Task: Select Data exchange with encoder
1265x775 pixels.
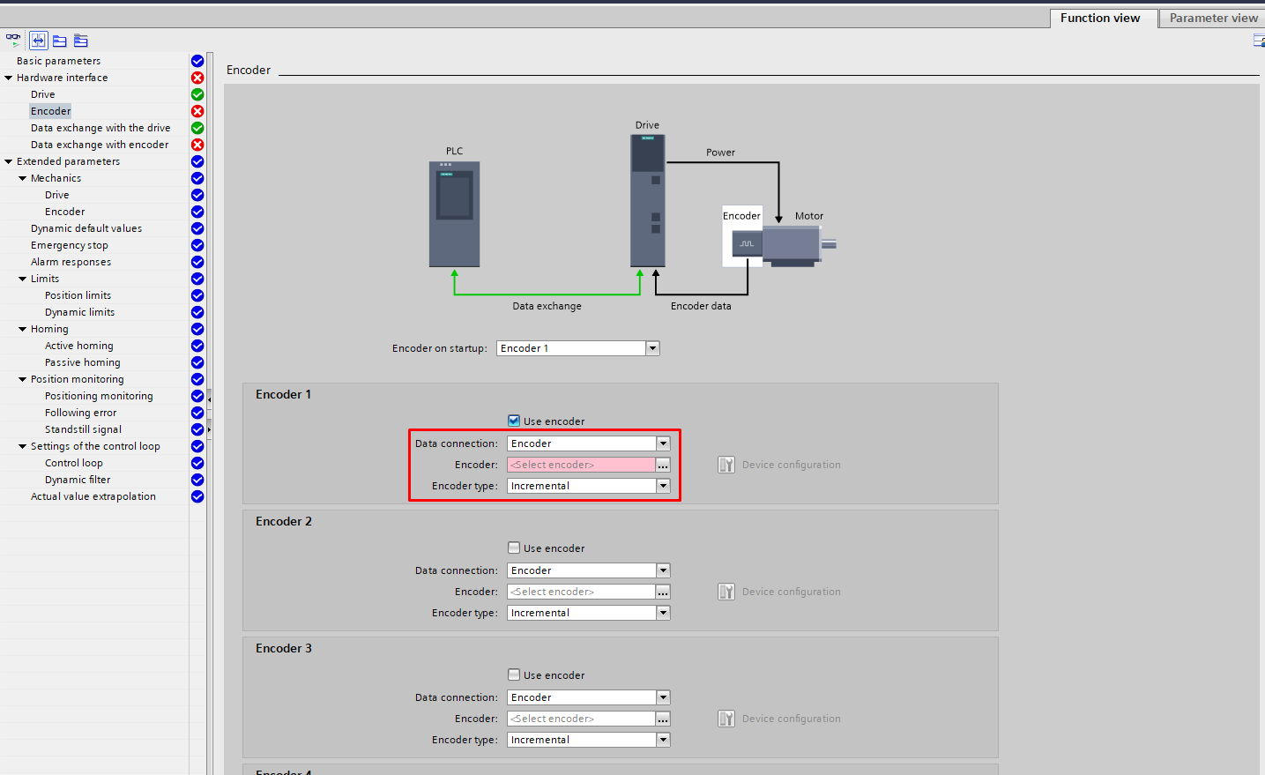Action: click(x=100, y=145)
